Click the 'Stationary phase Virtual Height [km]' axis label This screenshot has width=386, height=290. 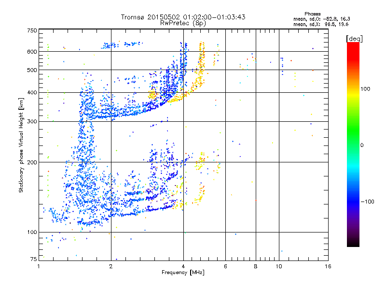tap(21, 145)
